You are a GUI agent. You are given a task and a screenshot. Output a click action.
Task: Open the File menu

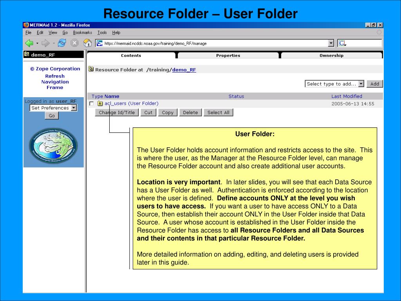28,33
